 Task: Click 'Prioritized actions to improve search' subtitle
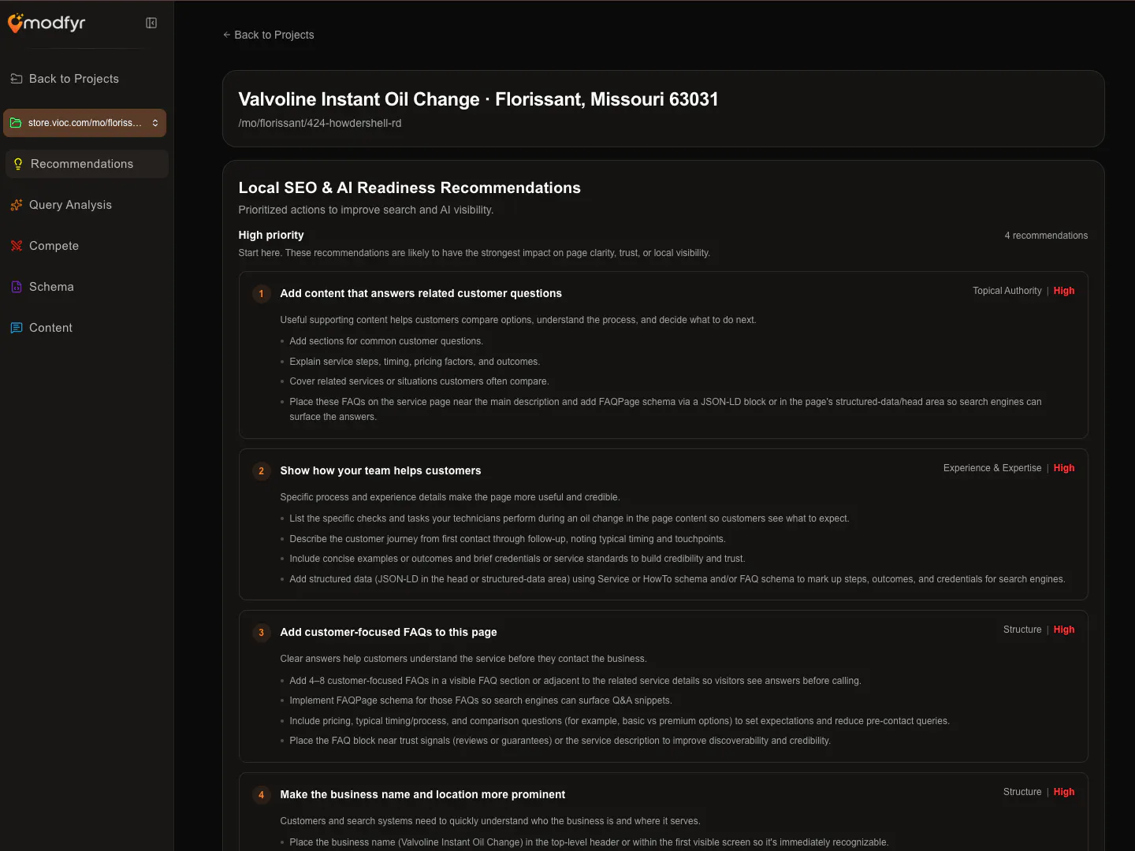tap(367, 210)
